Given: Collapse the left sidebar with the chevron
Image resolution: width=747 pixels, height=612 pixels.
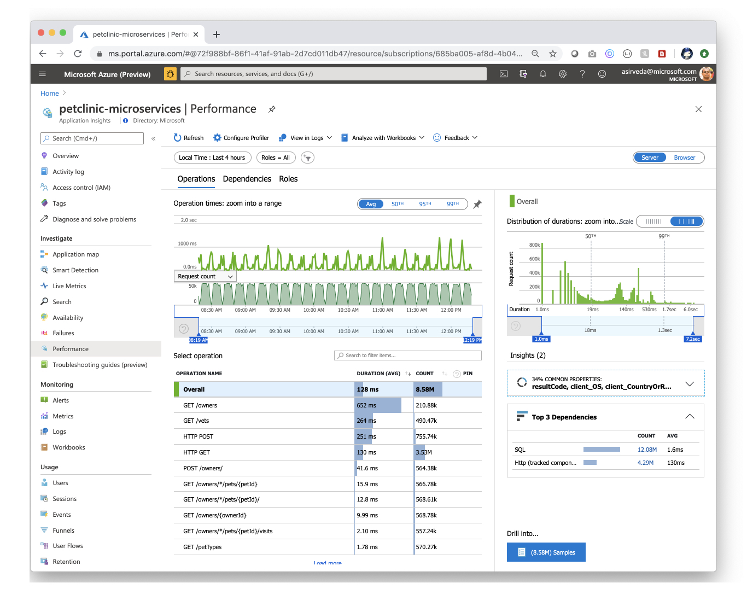Looking at the screenshot, I should [x=153, y=138].
